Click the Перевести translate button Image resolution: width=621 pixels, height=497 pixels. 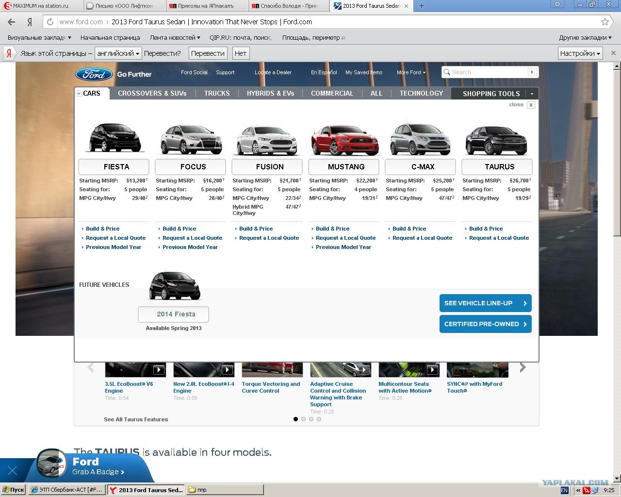208,53
